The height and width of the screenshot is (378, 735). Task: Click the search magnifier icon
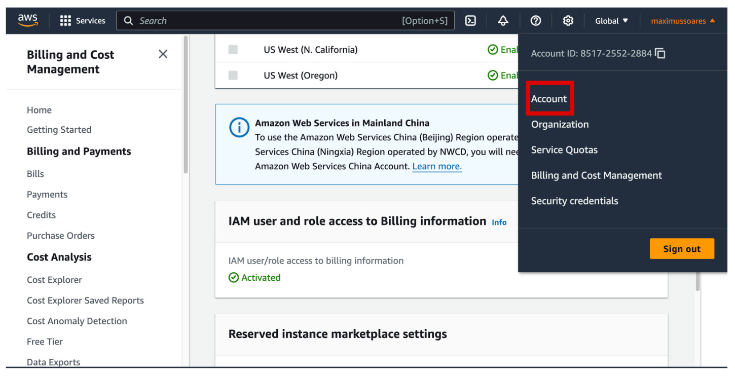129,21
